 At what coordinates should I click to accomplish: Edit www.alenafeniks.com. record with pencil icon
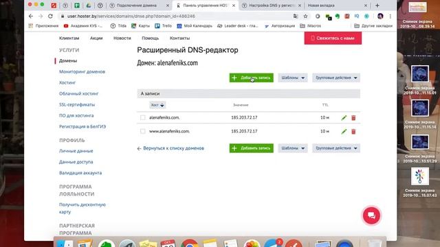[x=344, y=131]
